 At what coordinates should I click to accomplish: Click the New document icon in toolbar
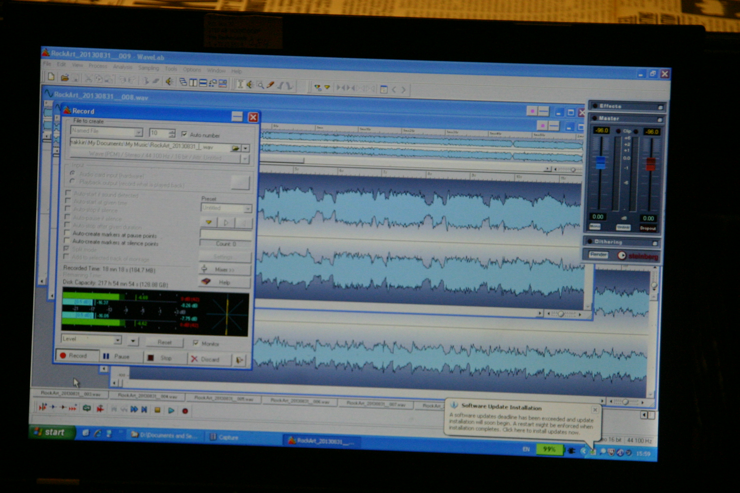tap(51, 77)
